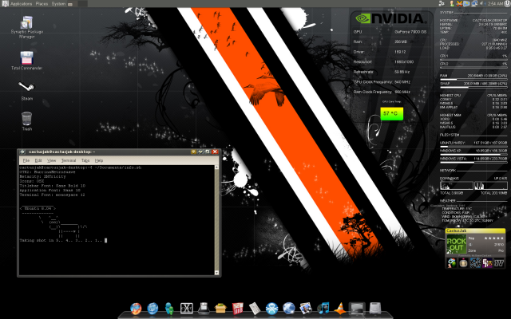Open Thunderbird mail globe icon in dock
The width and height of the screenshot is (511, 319).
(x=153, y=309)
